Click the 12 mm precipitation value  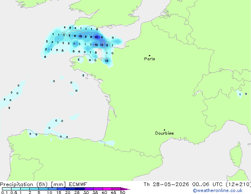click(96, 45)
